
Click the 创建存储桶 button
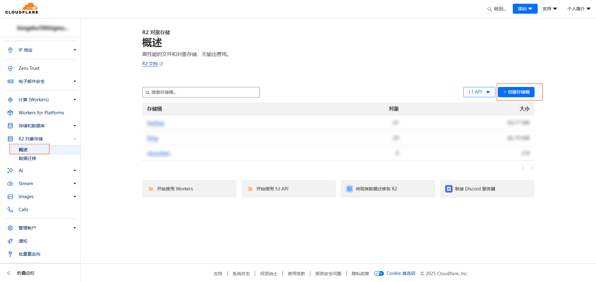tap(516, 92)
